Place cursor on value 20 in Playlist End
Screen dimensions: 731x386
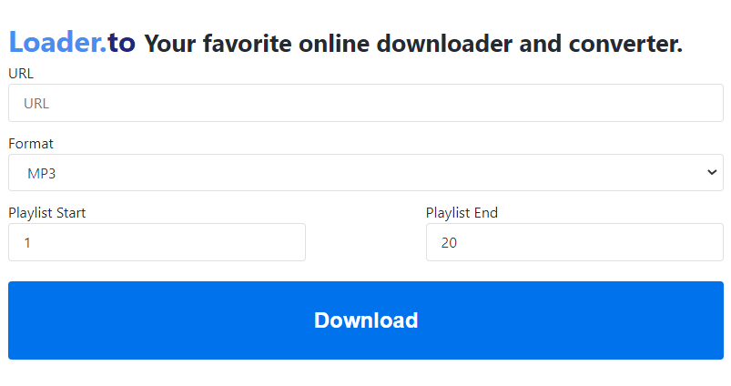pyautogui.click(x=449, y=243)
